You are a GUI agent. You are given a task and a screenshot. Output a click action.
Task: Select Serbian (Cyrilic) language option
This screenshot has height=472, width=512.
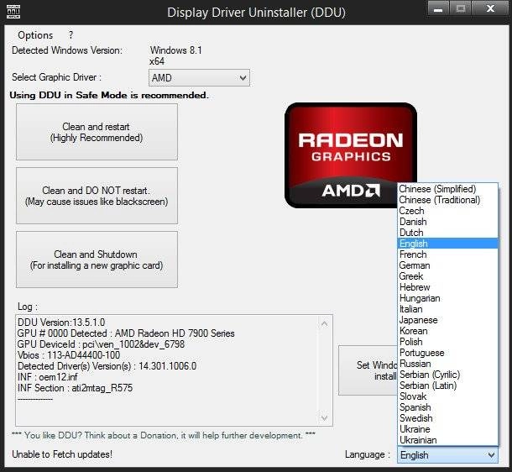447,375
